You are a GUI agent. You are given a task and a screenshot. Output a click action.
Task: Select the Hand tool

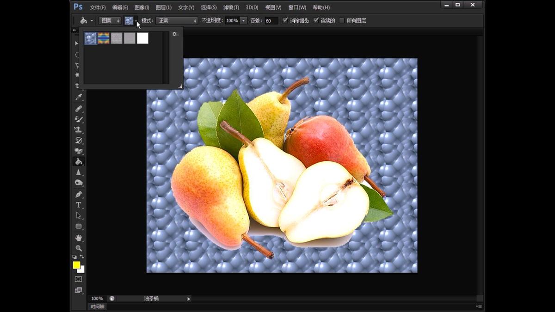(x=79, y=238)
